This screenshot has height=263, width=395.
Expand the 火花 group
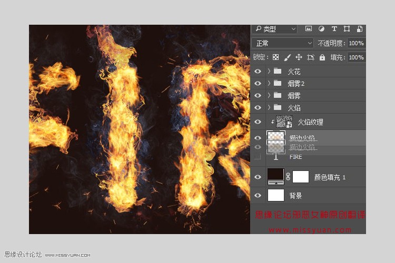pyautogui.click(x=269, y=71)
